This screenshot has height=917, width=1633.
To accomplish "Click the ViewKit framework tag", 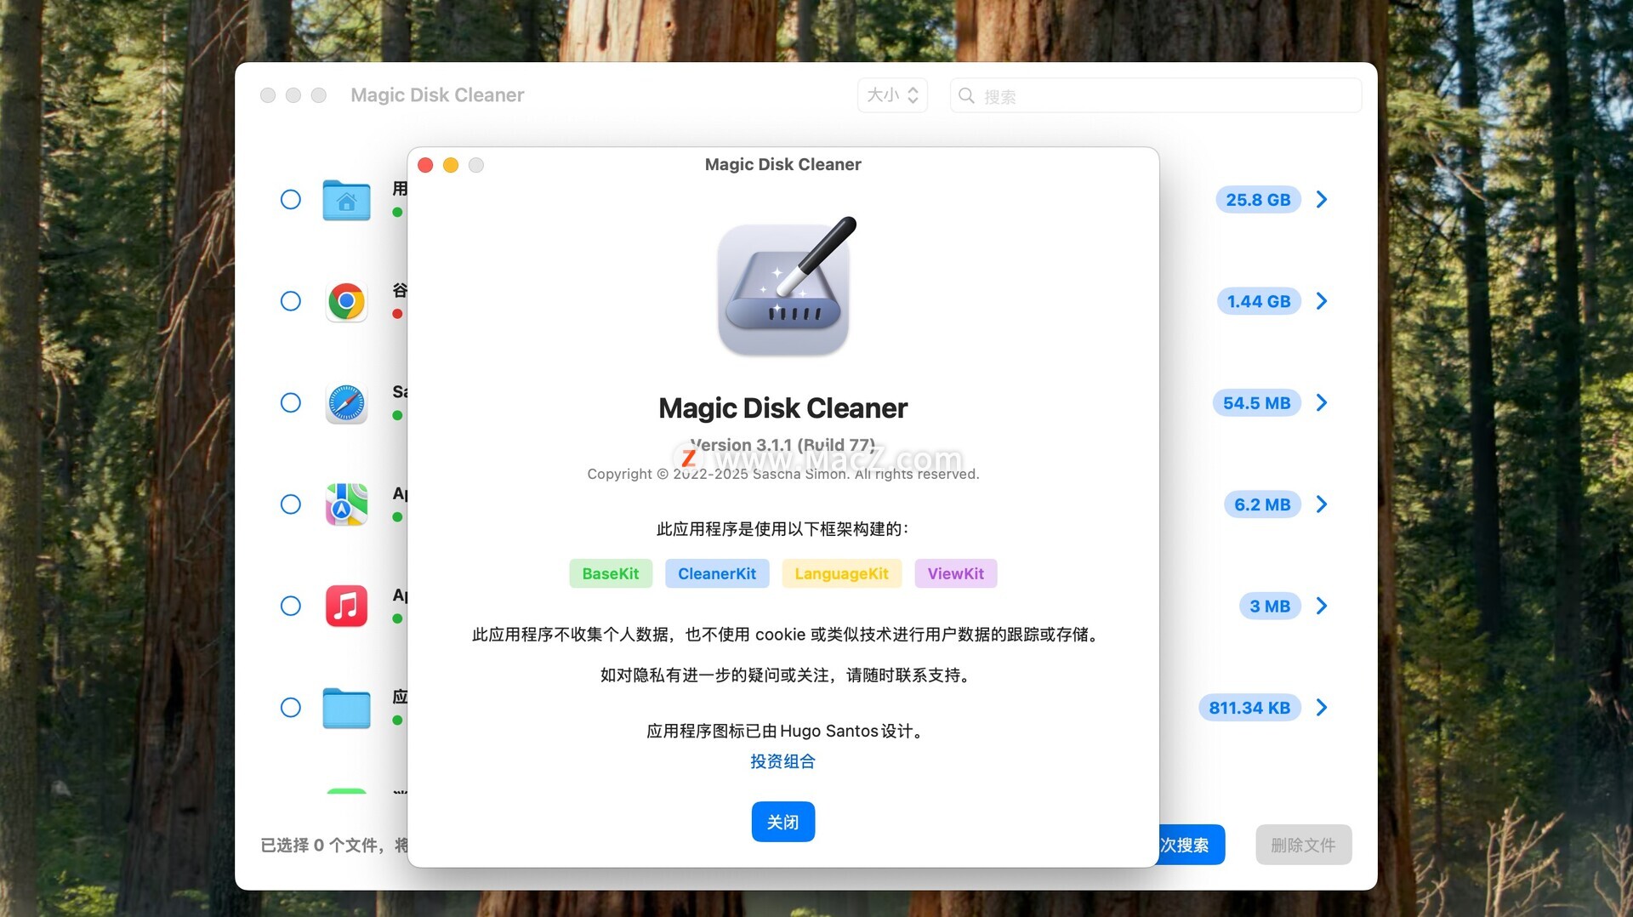I will (956, 573).
